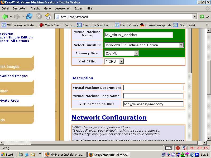Click the blue 'a' sphere tray icon
Screen dimensions: 211x158
click(192, 155)
